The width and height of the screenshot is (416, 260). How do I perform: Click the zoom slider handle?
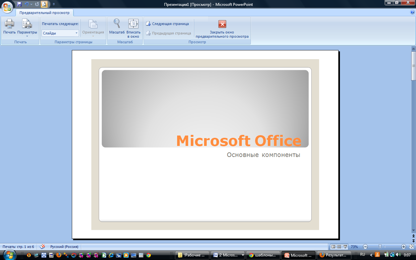[380, 247]
